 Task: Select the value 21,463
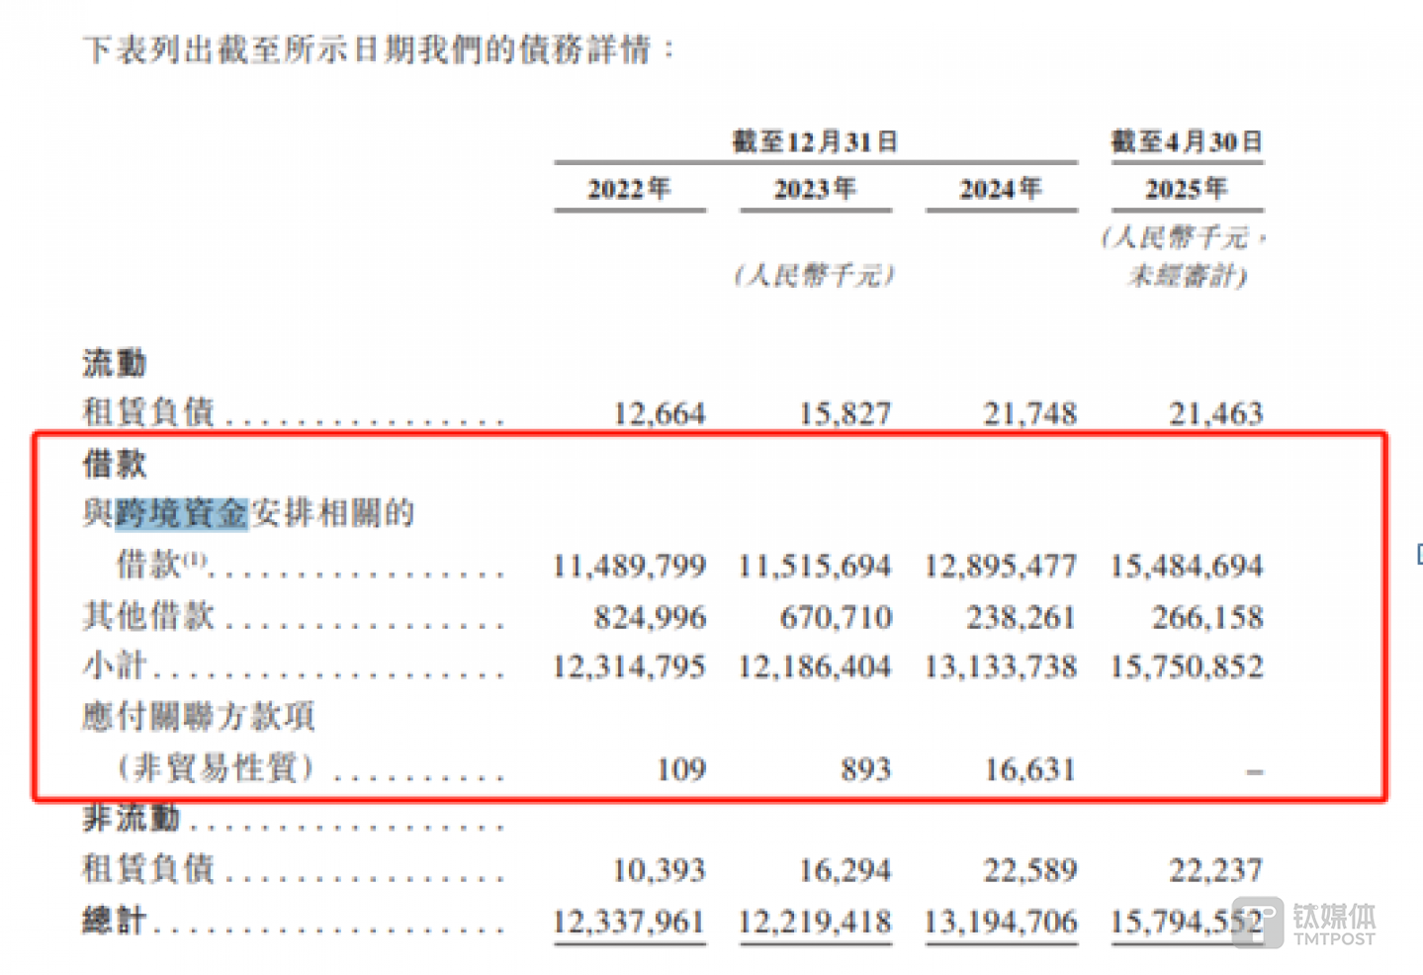(x=1216, y=413)
